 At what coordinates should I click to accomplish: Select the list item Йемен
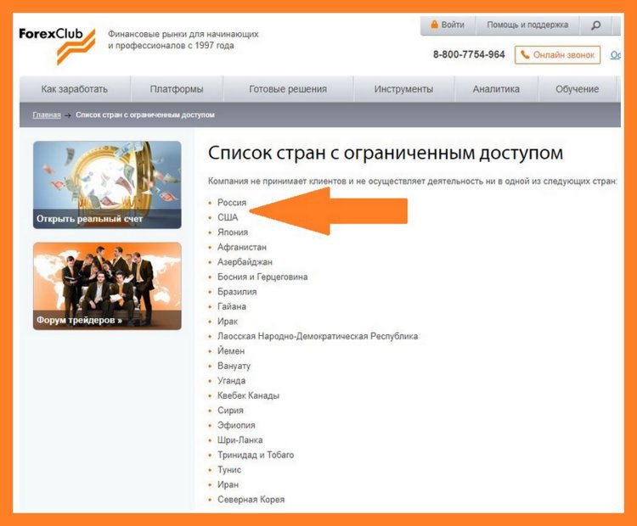pos(231,351)
